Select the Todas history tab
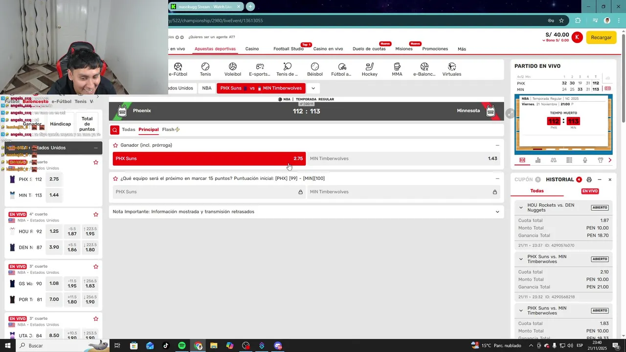This screenshot has height=352, width=626. click(537, 191)
